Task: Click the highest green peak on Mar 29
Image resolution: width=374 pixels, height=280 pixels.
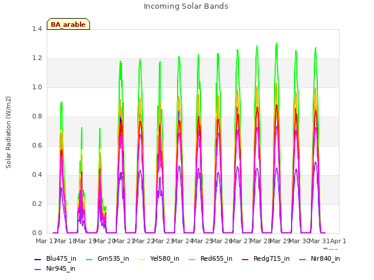Action: 276,44
